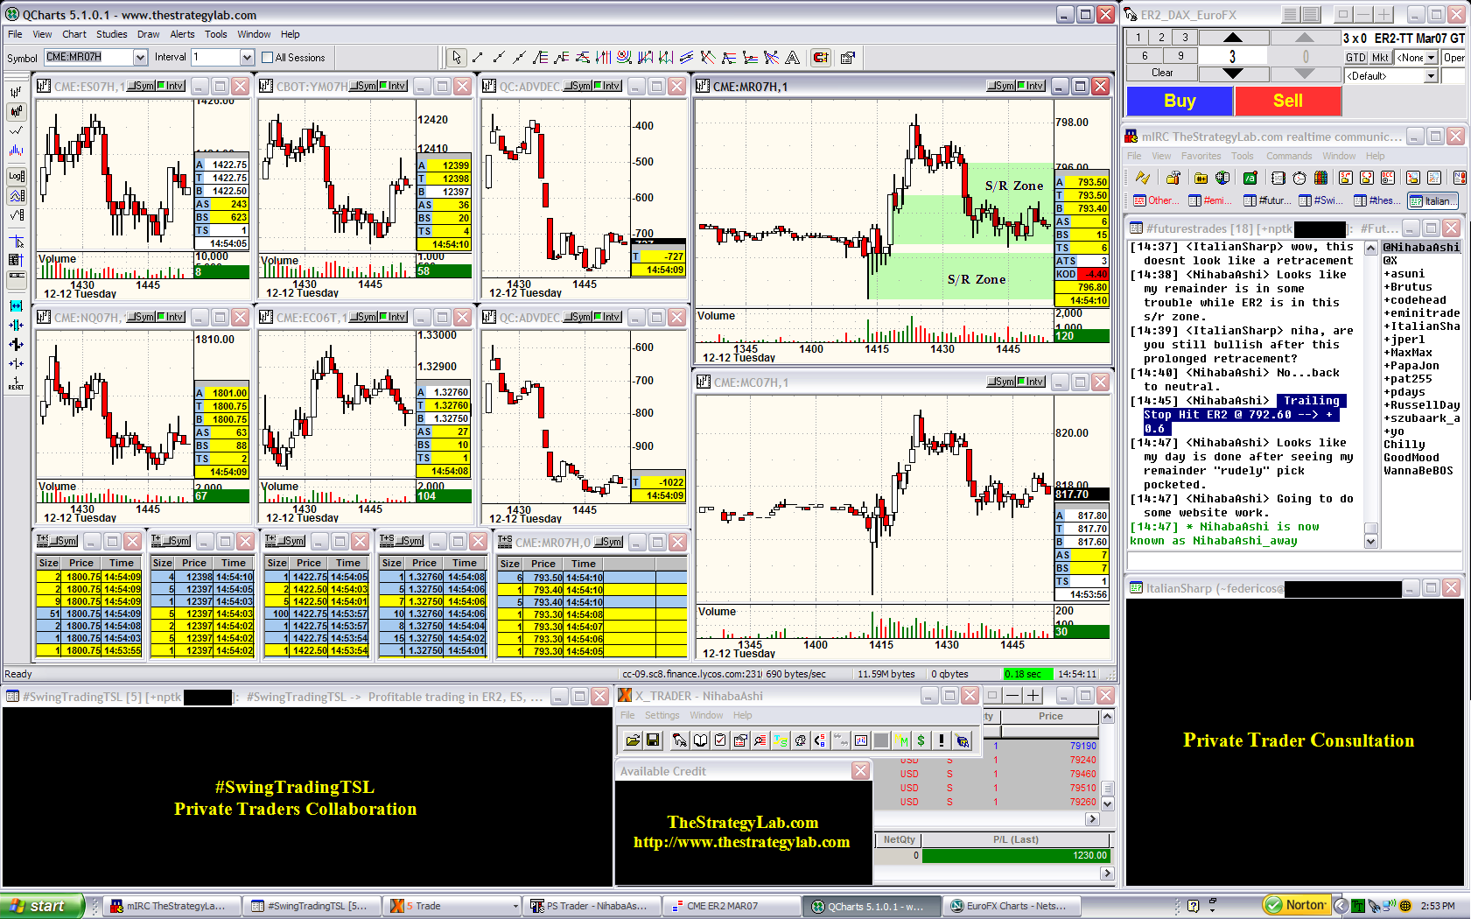Click the mIRC timer stopwatch icon

pos(1299,178)
